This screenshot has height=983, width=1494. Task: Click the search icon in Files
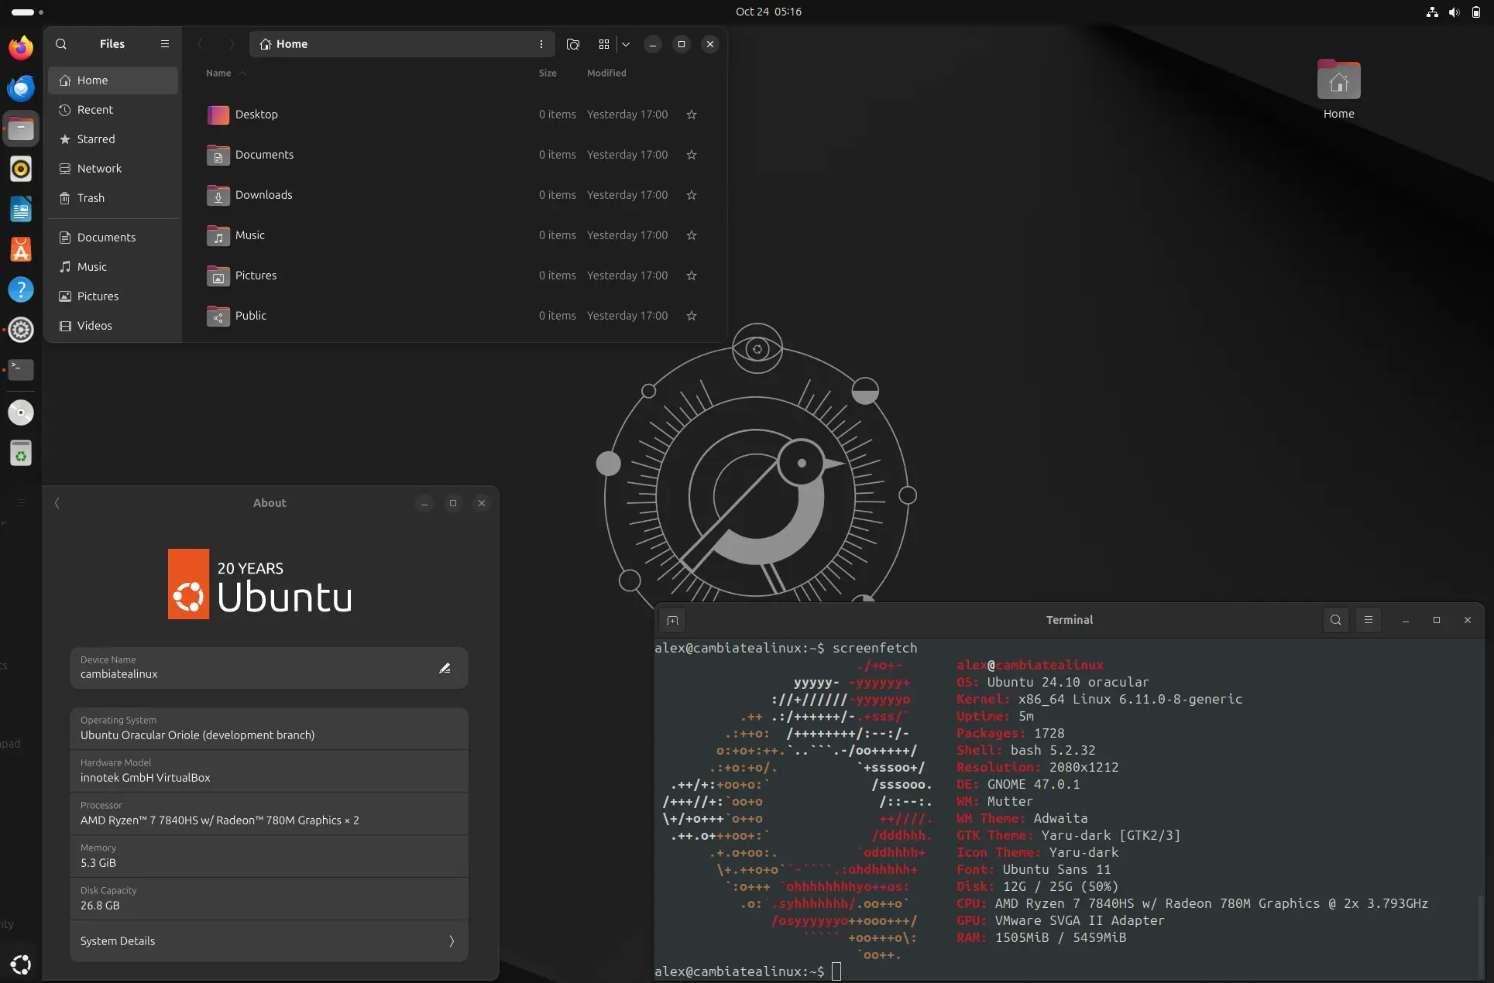(61, 44)
